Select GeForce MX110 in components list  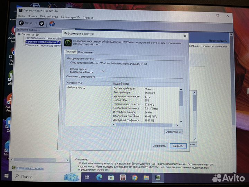point(76,88)
